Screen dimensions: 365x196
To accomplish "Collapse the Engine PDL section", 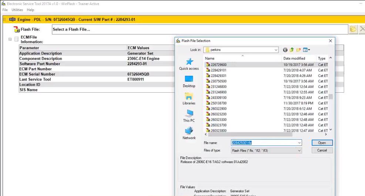I will tap(4, 20).
